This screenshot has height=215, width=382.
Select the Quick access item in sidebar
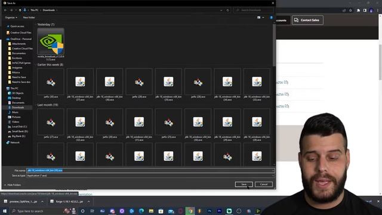17,26
